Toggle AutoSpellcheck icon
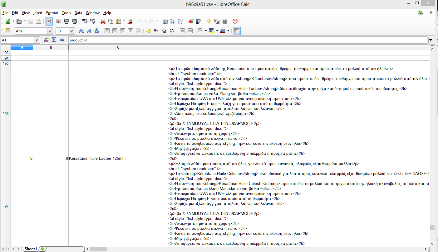Image resolution: width=438 pixels, height=252 pixels. pos(92,21)
